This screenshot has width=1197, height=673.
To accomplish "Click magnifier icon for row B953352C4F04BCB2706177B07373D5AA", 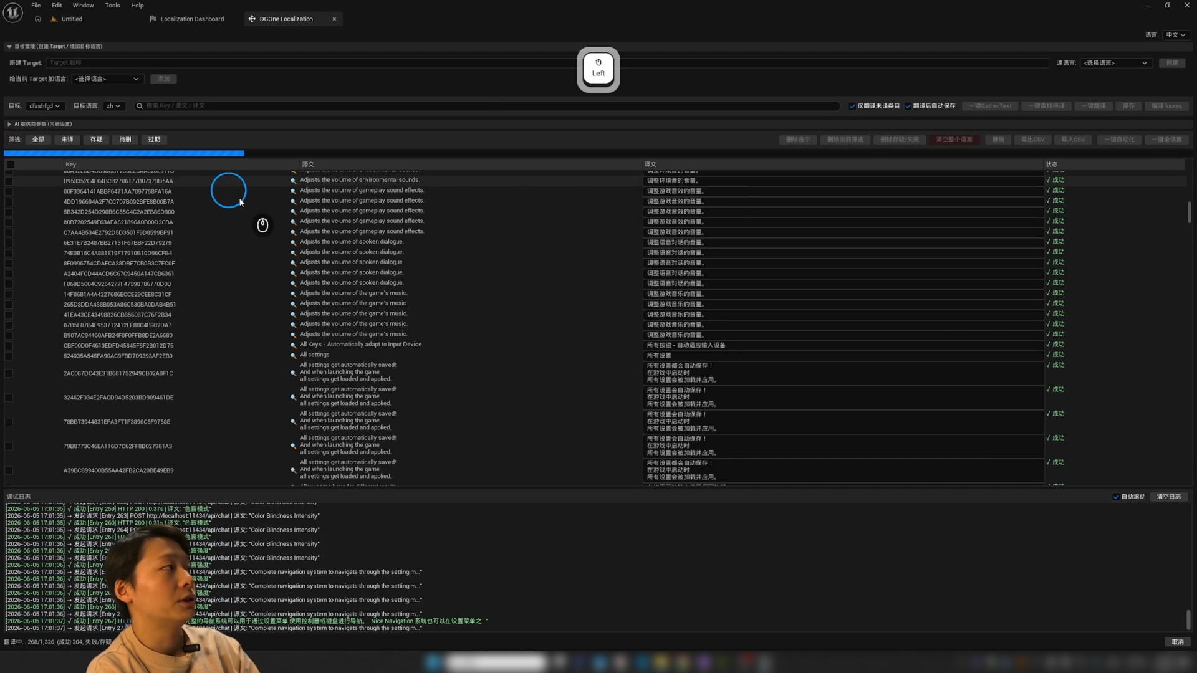I will point(293,181).
